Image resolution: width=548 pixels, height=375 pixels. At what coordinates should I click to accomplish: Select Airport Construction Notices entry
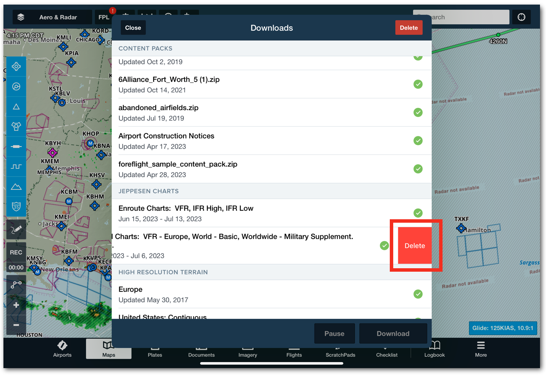point(272,141)
